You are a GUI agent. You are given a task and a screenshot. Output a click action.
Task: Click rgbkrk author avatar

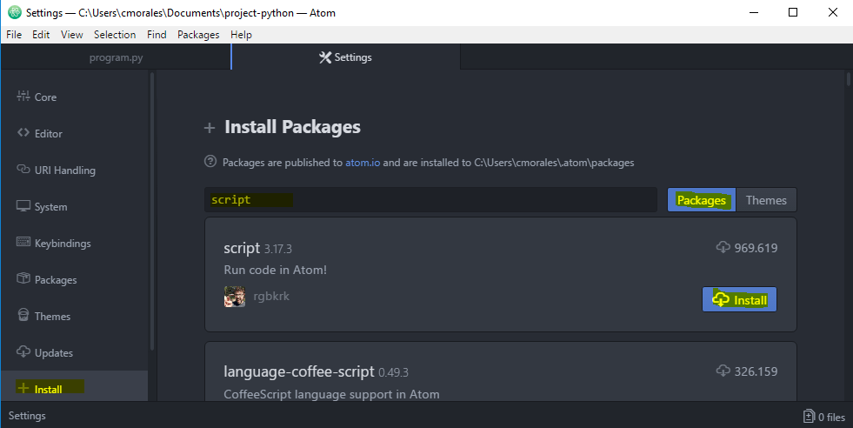235,297
